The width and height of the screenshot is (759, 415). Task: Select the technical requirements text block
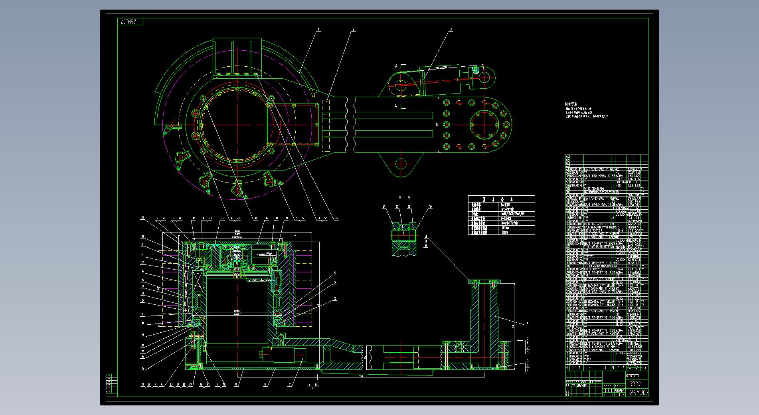coord(587,110)
